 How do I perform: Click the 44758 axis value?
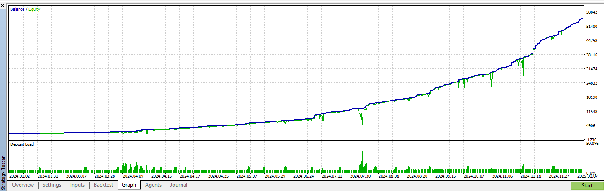[592, 41]
